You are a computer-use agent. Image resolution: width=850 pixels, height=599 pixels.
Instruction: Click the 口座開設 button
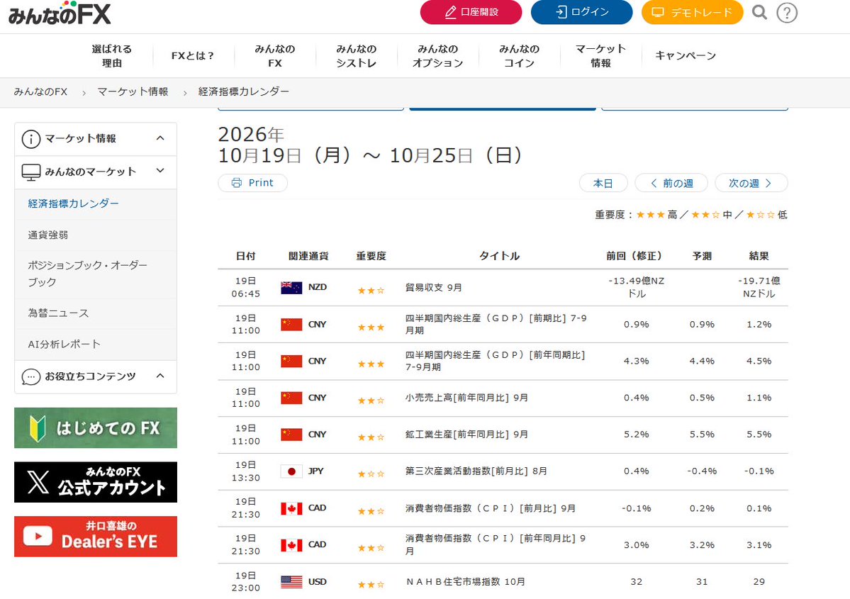471,12
